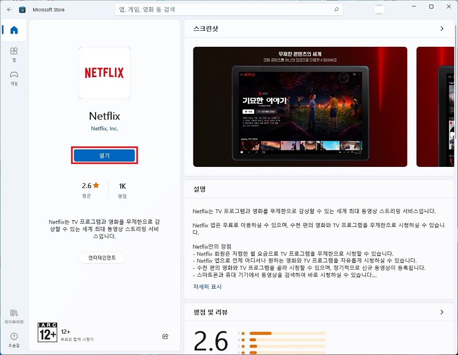Click the 설명 section heading
The width and height of the screenshot is (458, 355).
[x=199, y=189]
